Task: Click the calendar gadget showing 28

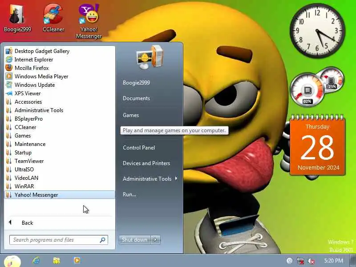Action: (x=317, y=146)
